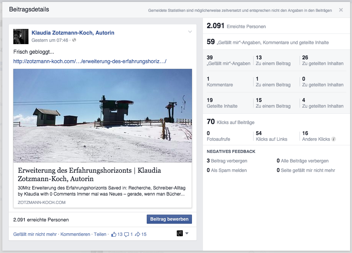Click the globe privacy icon beside timestamp

click(x=74, y=40)
